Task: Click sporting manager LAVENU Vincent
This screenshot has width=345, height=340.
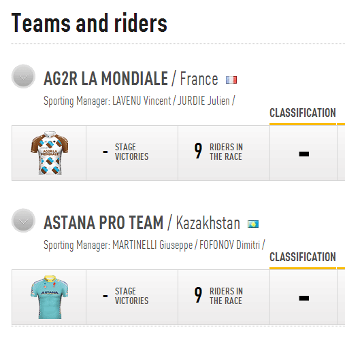Action: coord(142,101)
